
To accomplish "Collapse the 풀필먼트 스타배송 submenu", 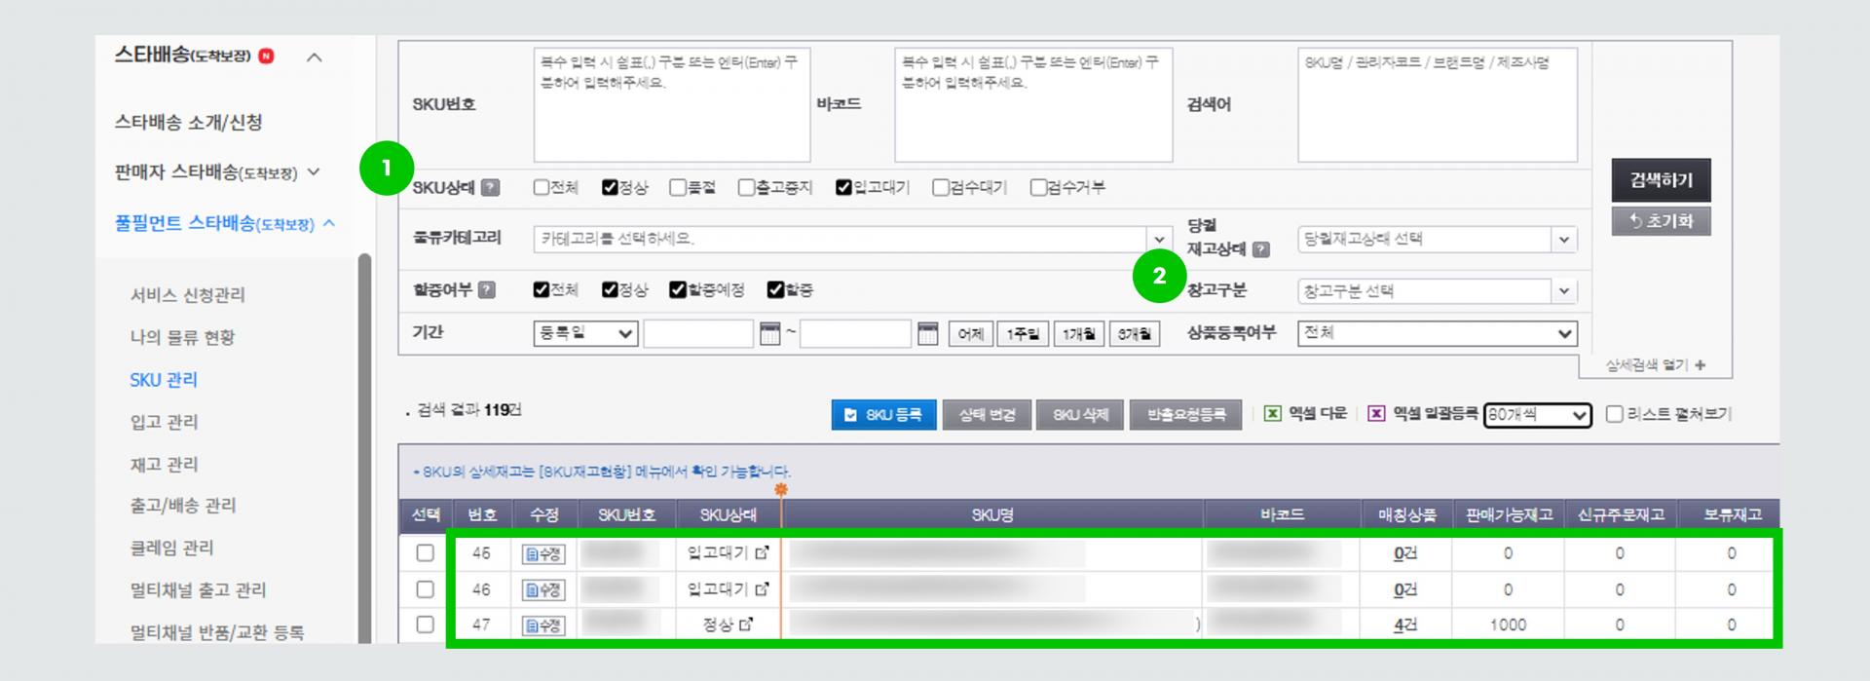I will [329, 223].
